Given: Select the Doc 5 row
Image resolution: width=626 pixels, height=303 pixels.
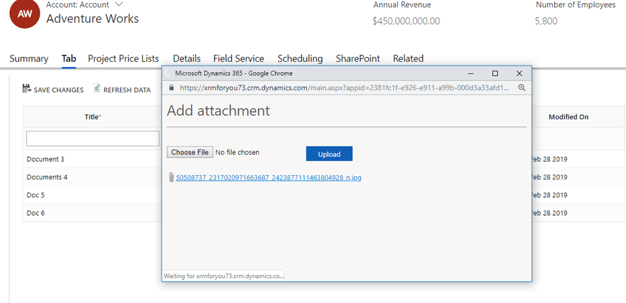Looking at the screenshot, I should [93, 195].
